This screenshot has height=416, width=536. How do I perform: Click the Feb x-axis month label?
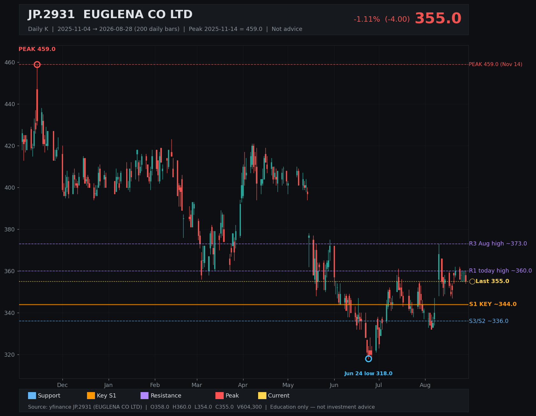coord(155,385)
